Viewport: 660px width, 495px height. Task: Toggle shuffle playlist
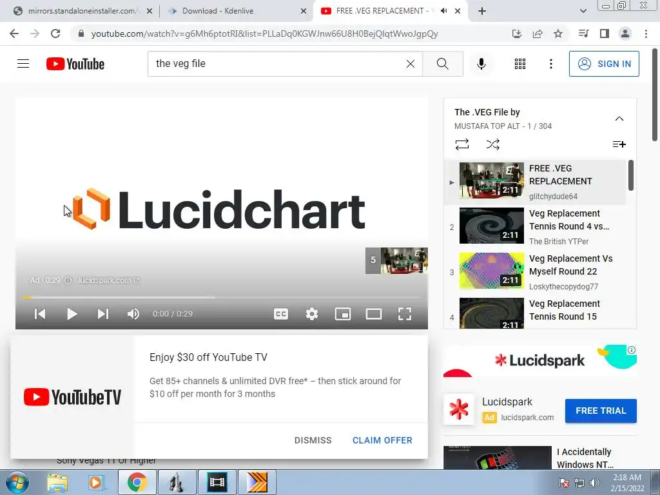click(x=492, y=144)
